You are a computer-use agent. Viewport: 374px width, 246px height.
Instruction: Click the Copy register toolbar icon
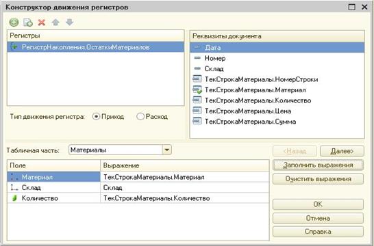point(28,23)
